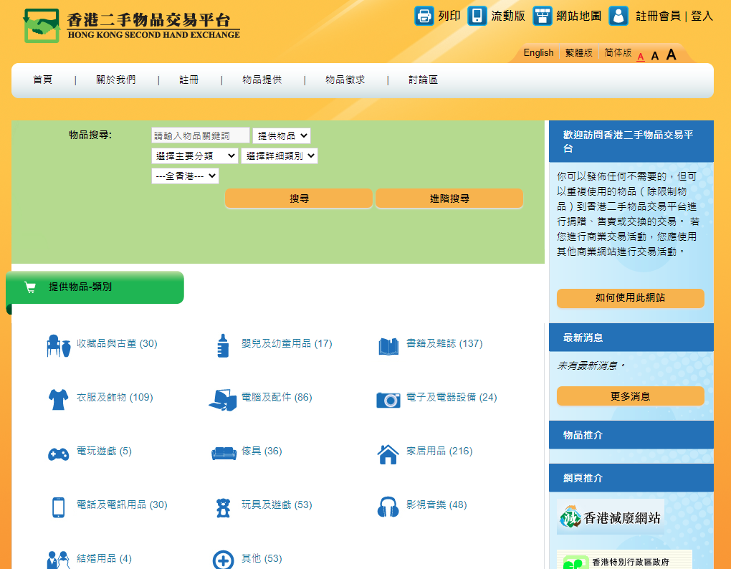Click the camera icon for 電子及電器設備

coord(388,399)
